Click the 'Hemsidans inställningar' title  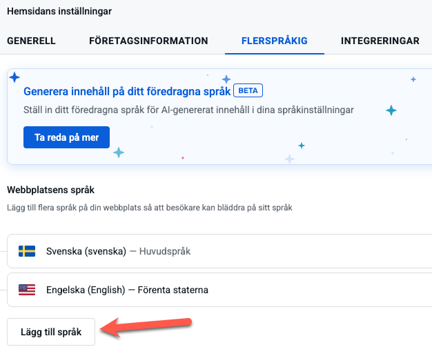point(59,12)
